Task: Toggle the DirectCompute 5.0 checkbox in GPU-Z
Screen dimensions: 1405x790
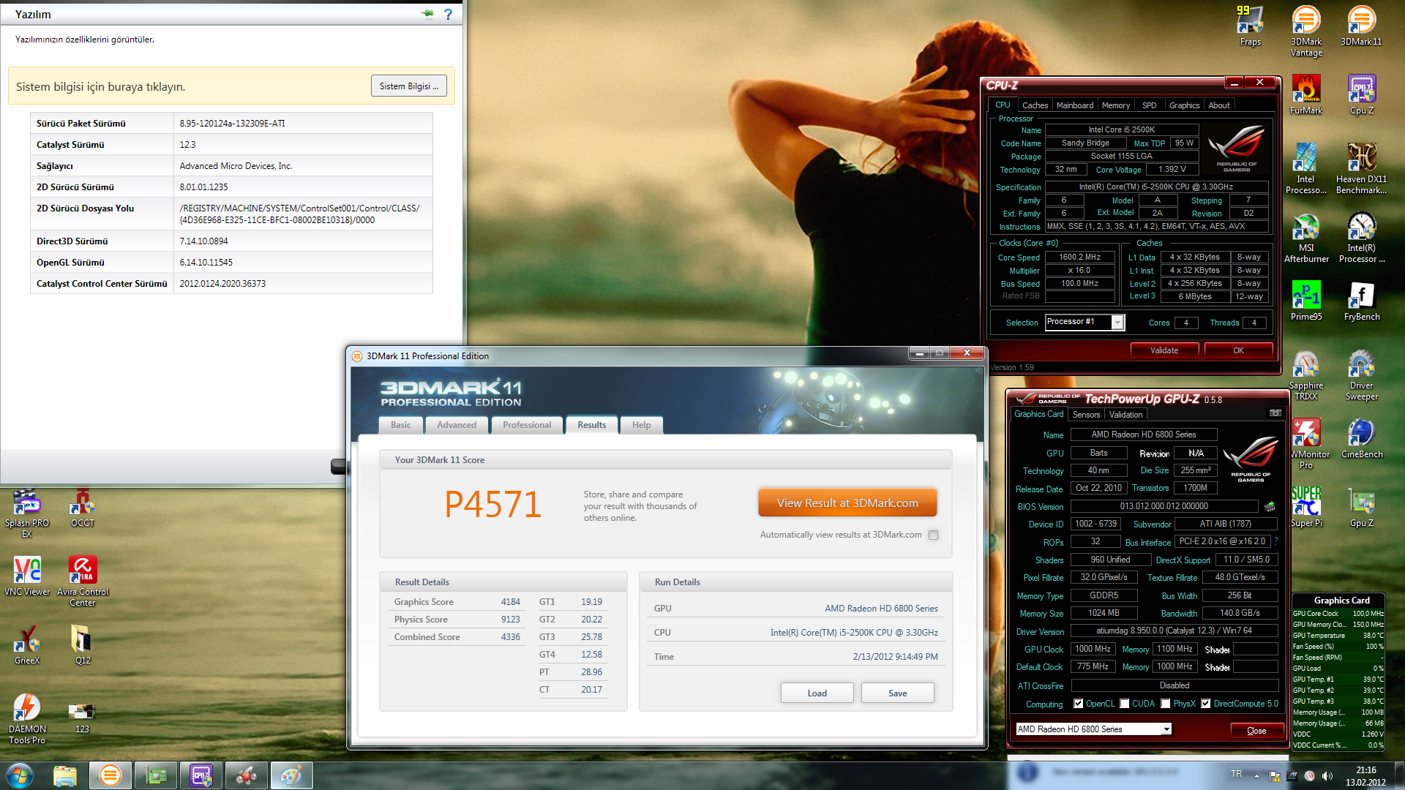Action: pyautogui.click(x=1205, y=704)
